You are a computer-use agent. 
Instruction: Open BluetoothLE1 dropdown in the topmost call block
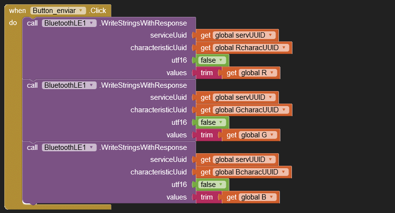coord(92,23)
